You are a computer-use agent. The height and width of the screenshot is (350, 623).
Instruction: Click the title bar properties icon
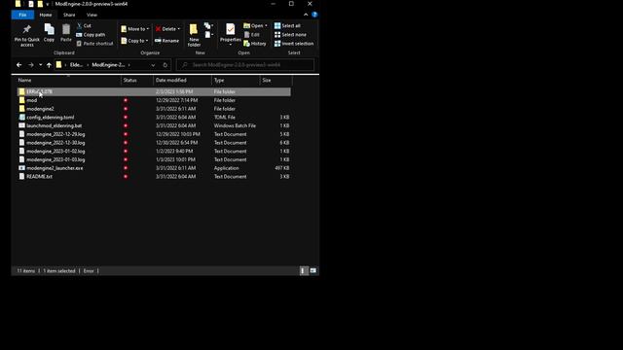(31, 4)
